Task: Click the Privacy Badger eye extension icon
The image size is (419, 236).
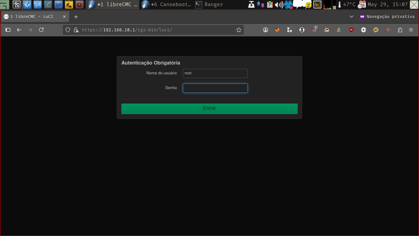Action: (x=364, y=30)
